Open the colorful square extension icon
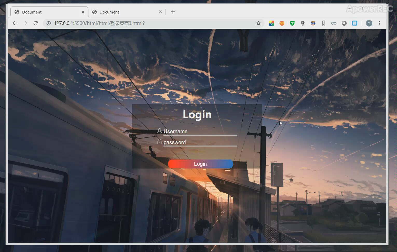Image resolution: width=397 pixels, height=252 pixels. point(271,23)
